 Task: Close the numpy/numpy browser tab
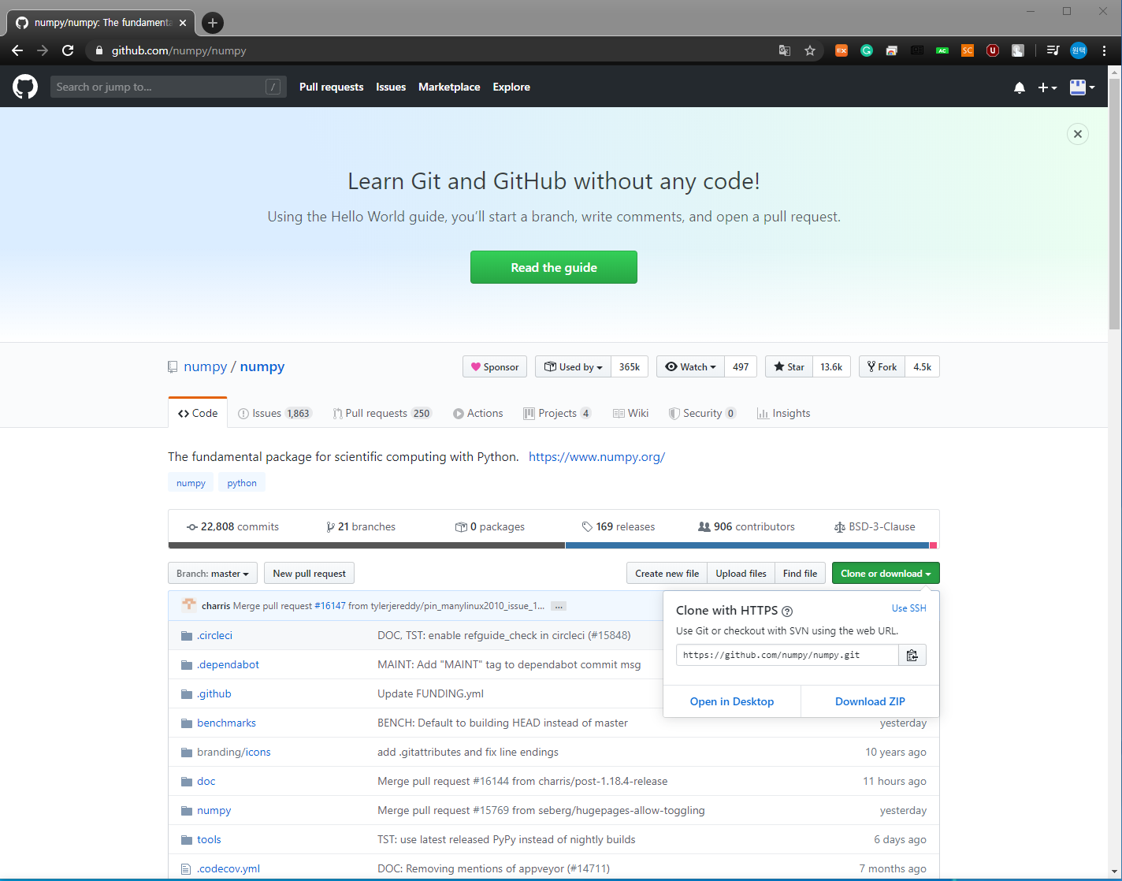(183, 23)
